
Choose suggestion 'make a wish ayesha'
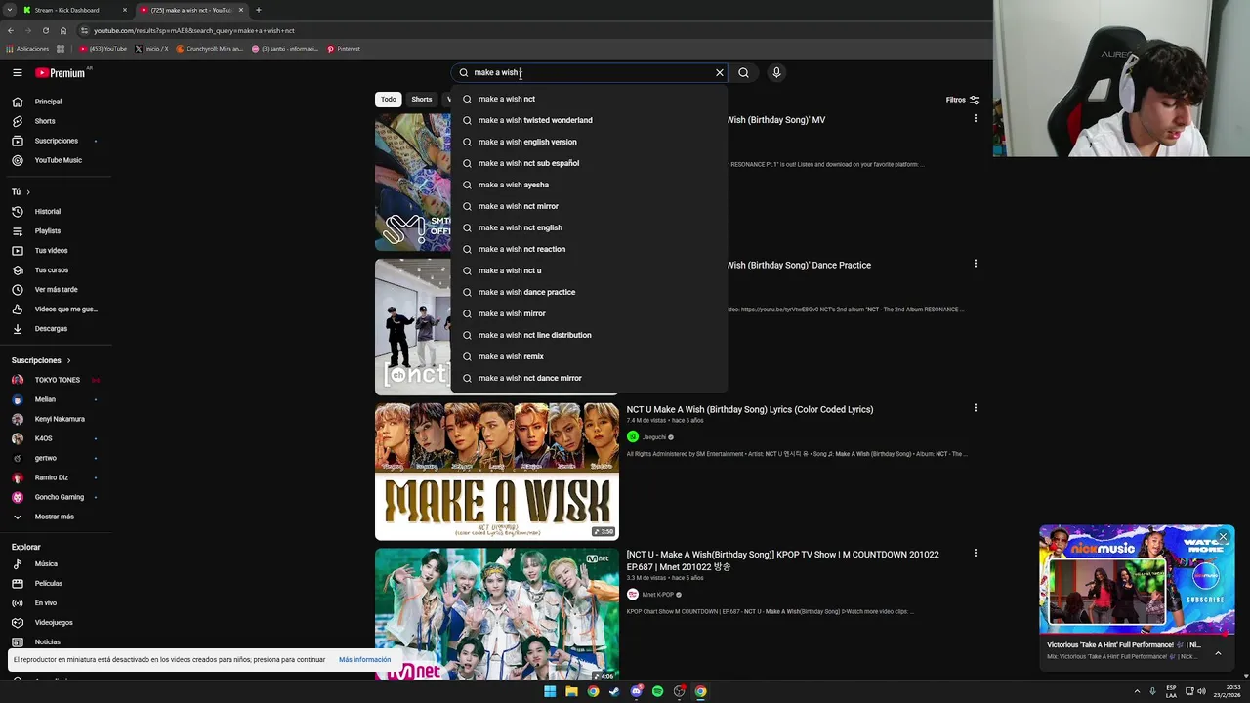pos(590,185)
